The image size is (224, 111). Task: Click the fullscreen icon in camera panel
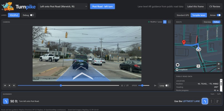pyautogui.click(x=169, y=22)
